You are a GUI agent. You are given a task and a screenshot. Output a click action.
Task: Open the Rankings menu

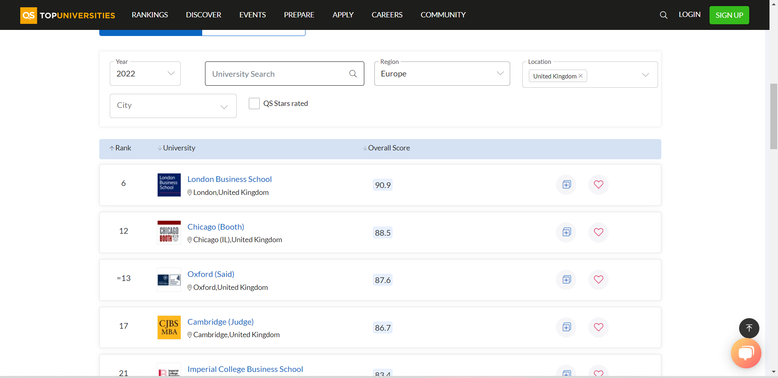click(150, 15)
